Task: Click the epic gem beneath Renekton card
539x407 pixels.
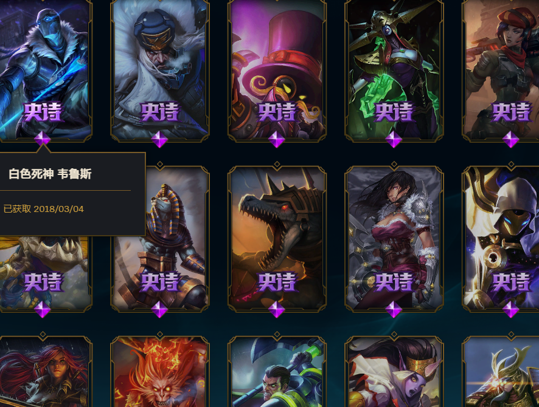Action: pyautogui.click(x=277, y=310)
